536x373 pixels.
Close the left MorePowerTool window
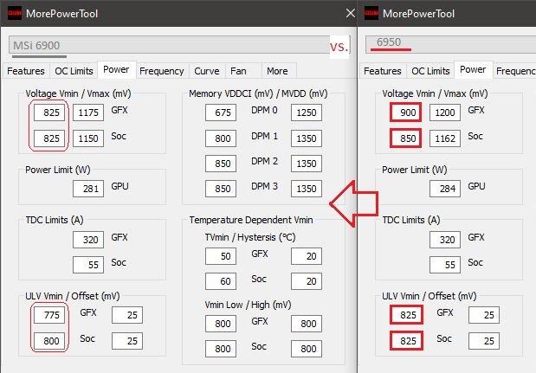pyautogui.click(x=351, y=13)
